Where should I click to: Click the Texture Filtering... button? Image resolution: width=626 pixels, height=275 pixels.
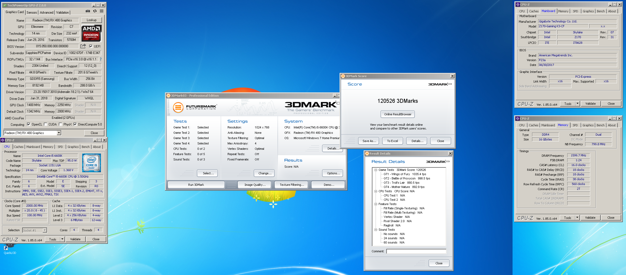click(x=292, y=185)
